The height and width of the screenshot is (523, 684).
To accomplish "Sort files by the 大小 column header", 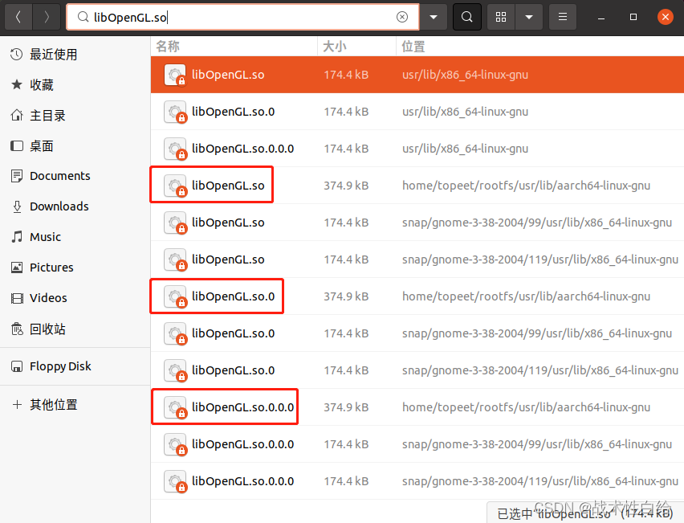I will coord(334,47).
